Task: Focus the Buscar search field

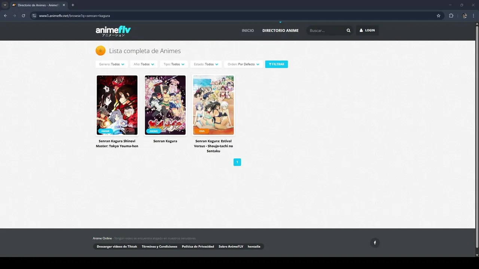Action: [326, 31]
